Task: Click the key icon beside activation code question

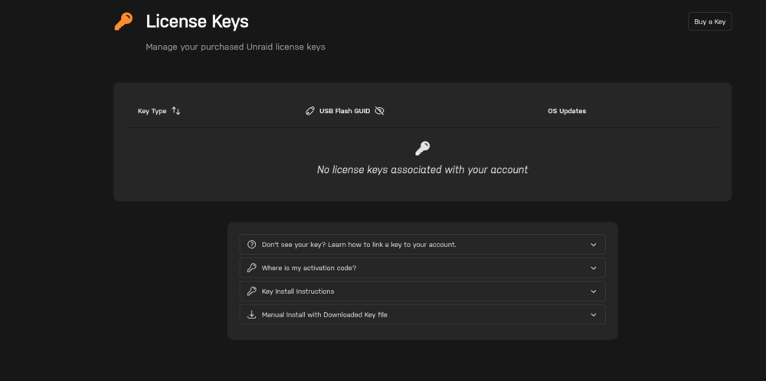Action: [251, 268]
